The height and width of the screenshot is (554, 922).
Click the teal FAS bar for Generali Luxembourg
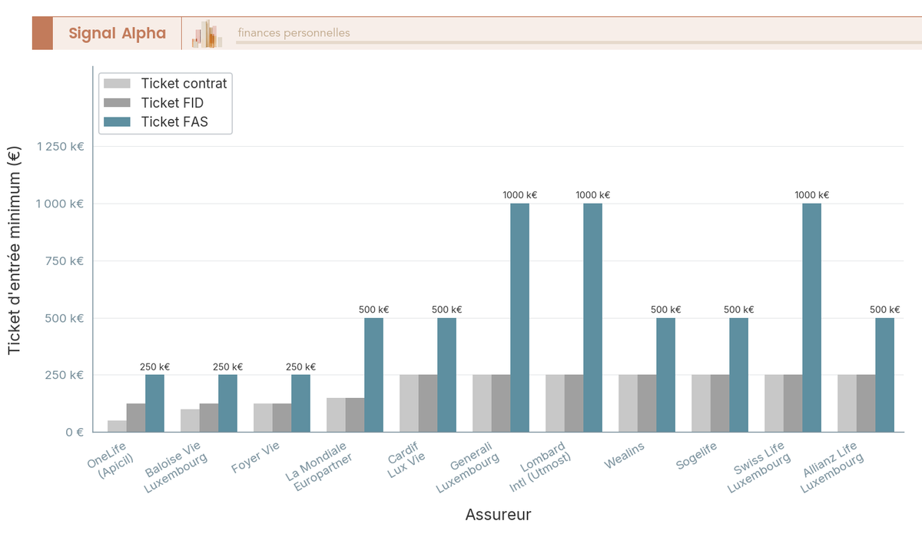[x=519, y=315]
